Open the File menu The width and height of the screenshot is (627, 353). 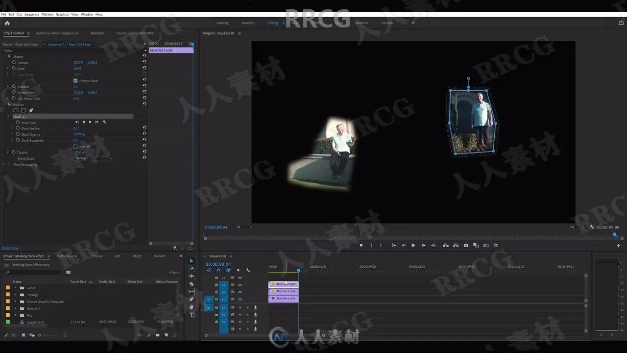point(4,14)
